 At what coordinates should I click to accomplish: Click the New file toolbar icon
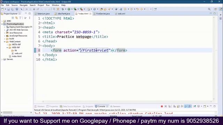(x=2, y=9)
